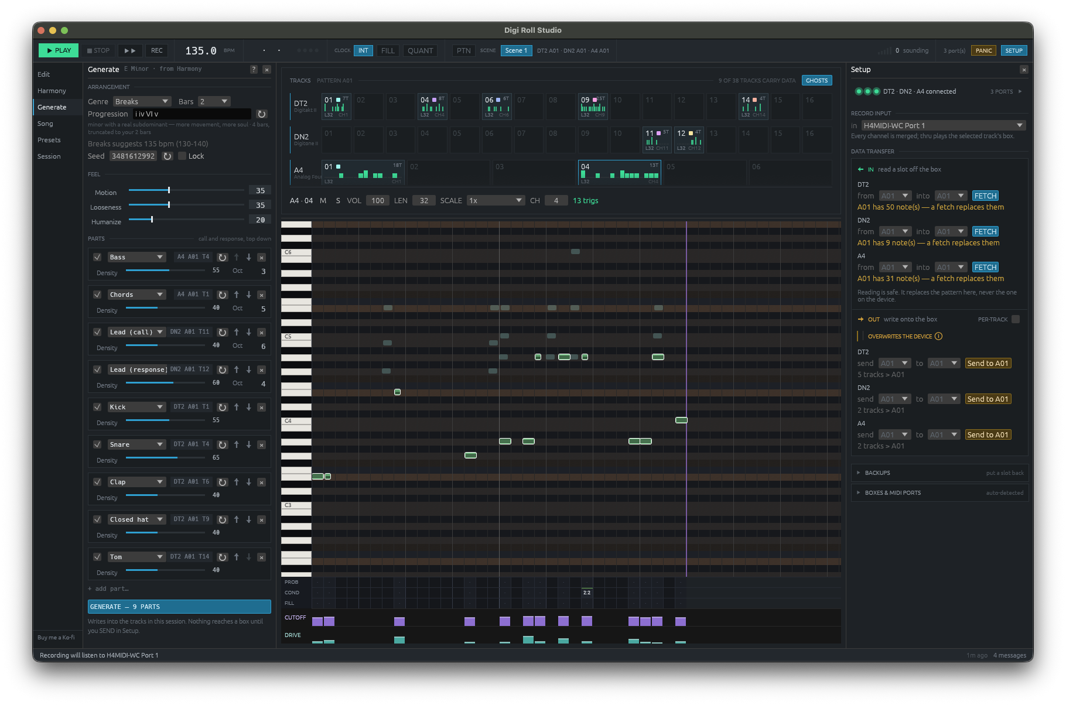Image resolution: width=1066 pixels, height=705 pixels.
Task: Click GENERATE — 9 PARTS button
Action: coord(179,607)
